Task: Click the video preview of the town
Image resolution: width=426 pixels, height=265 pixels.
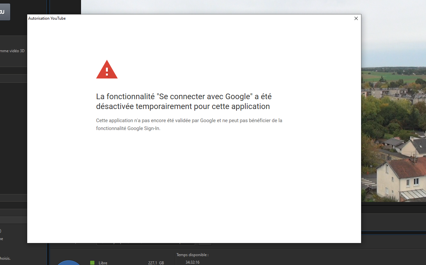Action: (394, 101)
